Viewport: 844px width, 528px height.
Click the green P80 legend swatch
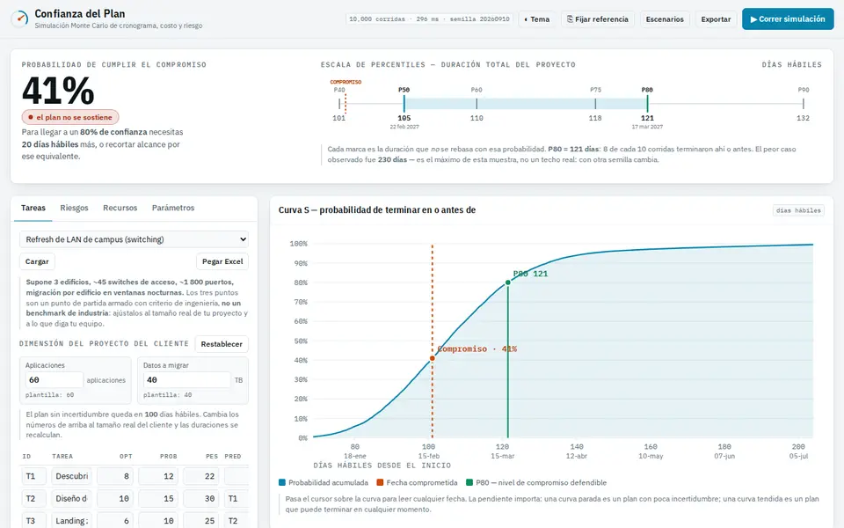tap(469, 483)
